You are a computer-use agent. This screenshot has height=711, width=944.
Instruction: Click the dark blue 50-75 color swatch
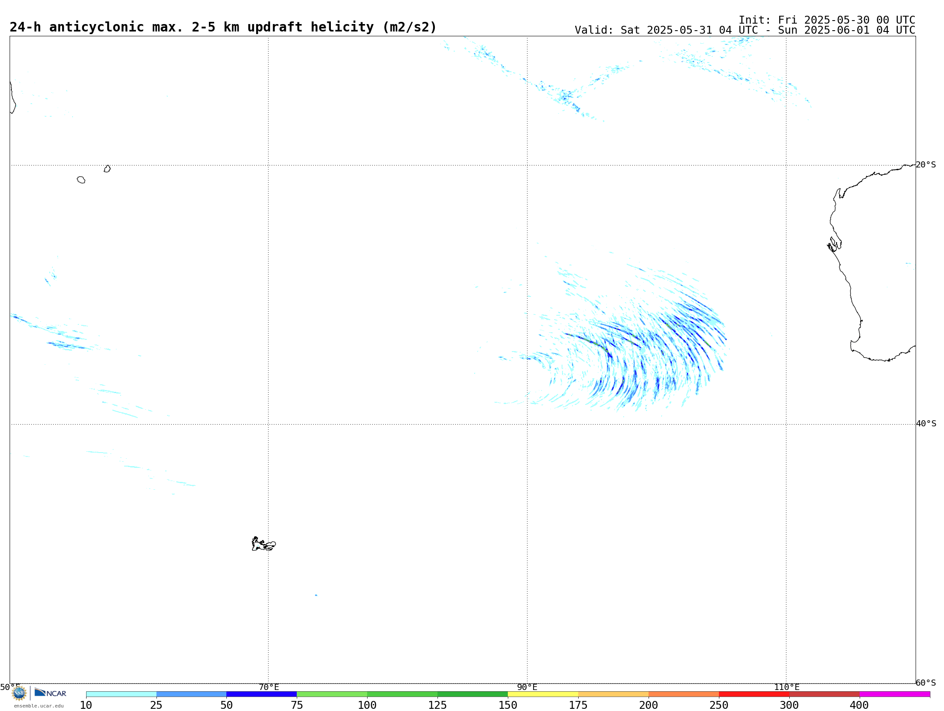[x=261, y=694]
